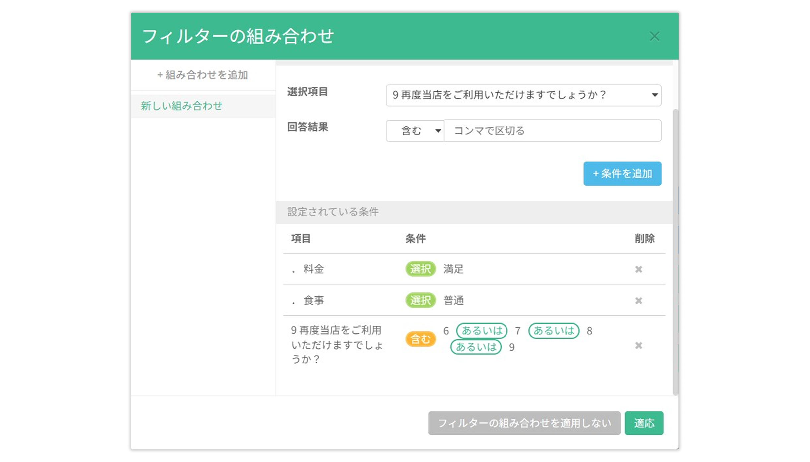Select 新しい組み合わせ in the sidebar

click(x=203, y=106)
